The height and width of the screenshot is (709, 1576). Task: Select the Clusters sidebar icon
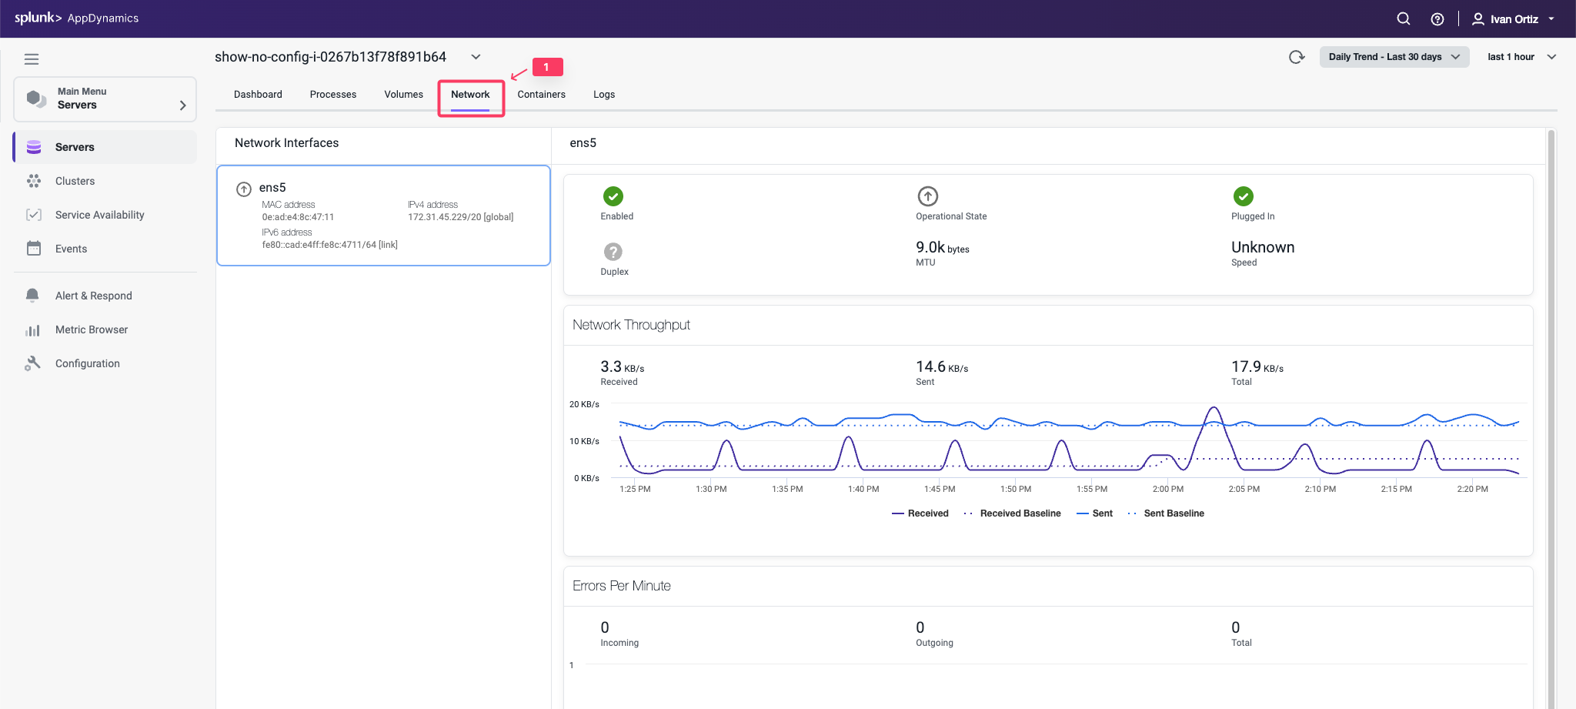[75, 181]
